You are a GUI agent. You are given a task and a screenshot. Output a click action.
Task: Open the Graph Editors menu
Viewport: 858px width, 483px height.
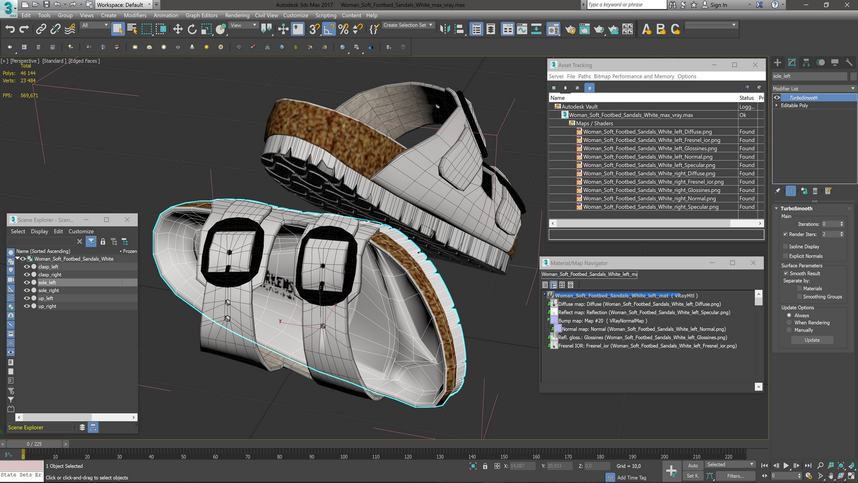point(202,15)
